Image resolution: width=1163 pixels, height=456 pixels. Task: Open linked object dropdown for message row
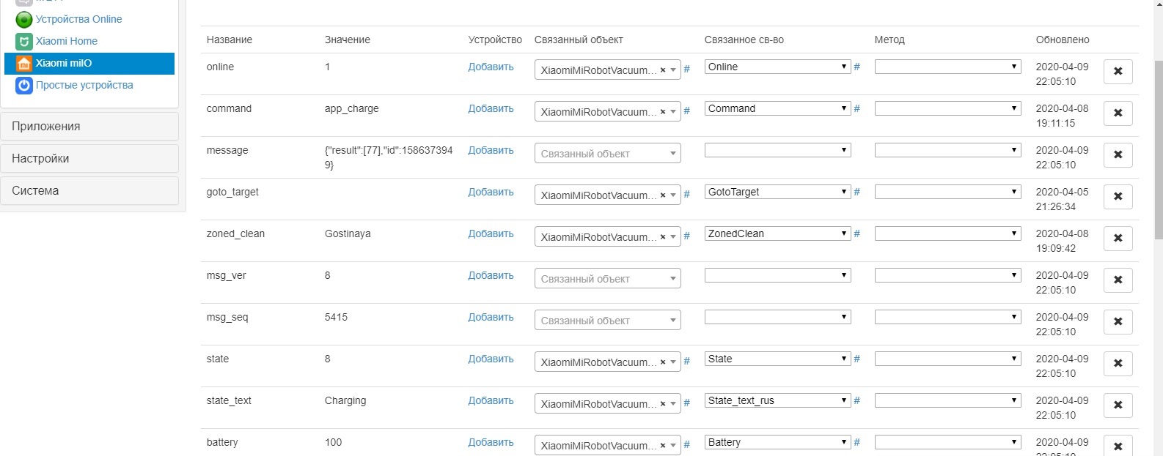click(607, 154)
